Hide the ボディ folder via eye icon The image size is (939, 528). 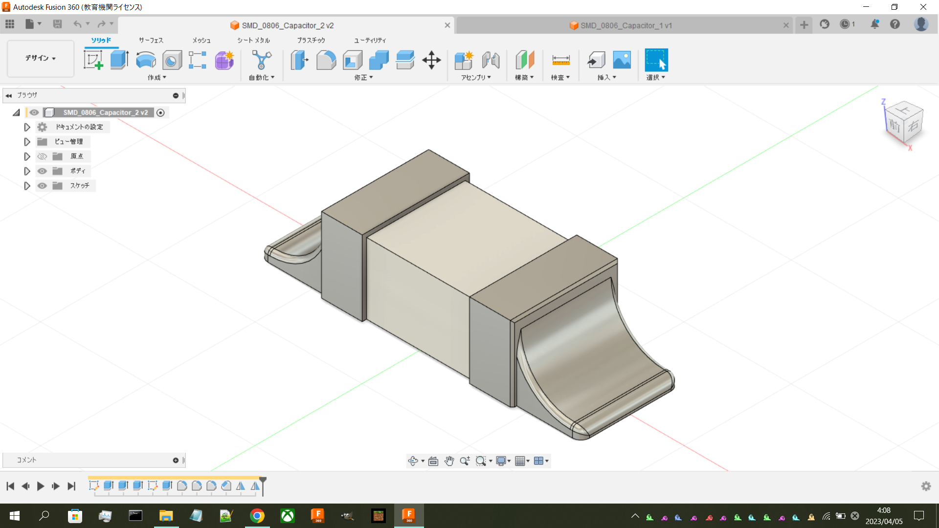[x=42, y=171]
